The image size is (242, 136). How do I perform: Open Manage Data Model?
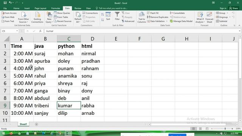181,21
